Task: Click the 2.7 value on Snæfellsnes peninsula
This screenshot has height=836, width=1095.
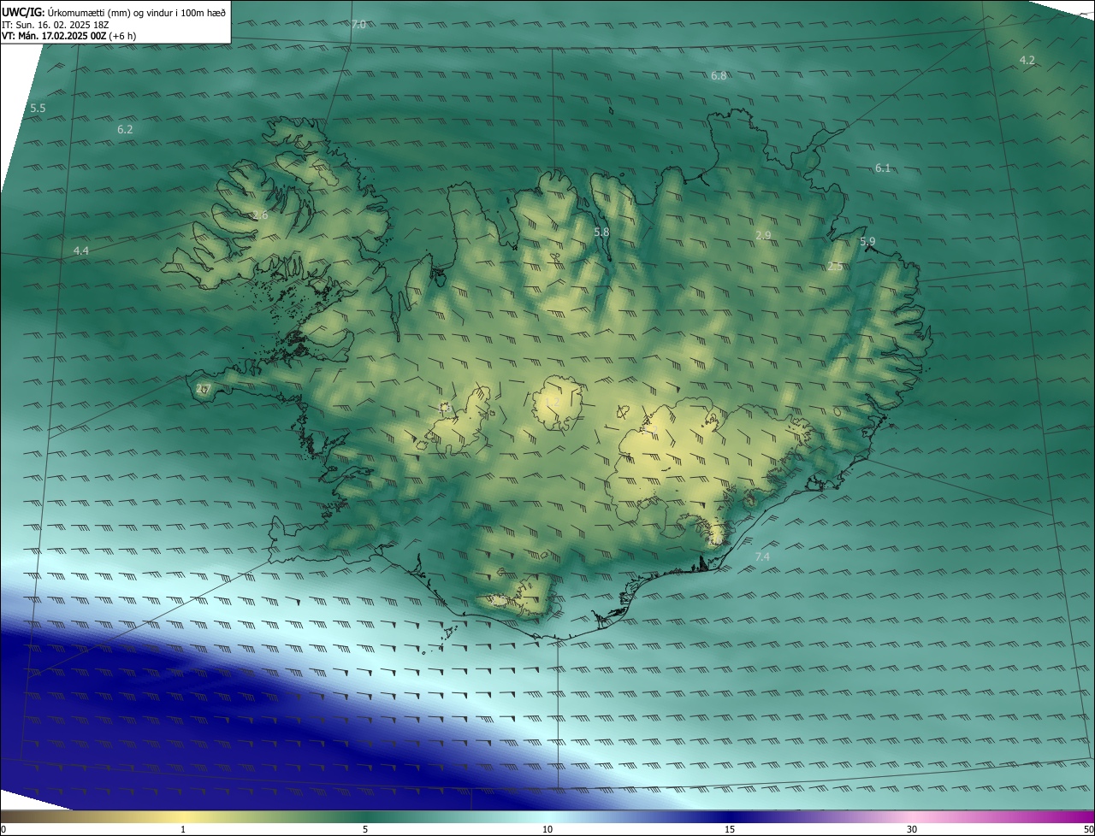Action: pyautogui.click(x=203, y=389)
